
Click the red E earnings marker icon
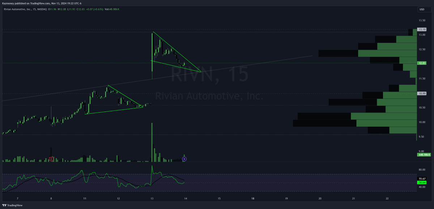point(51,159)
